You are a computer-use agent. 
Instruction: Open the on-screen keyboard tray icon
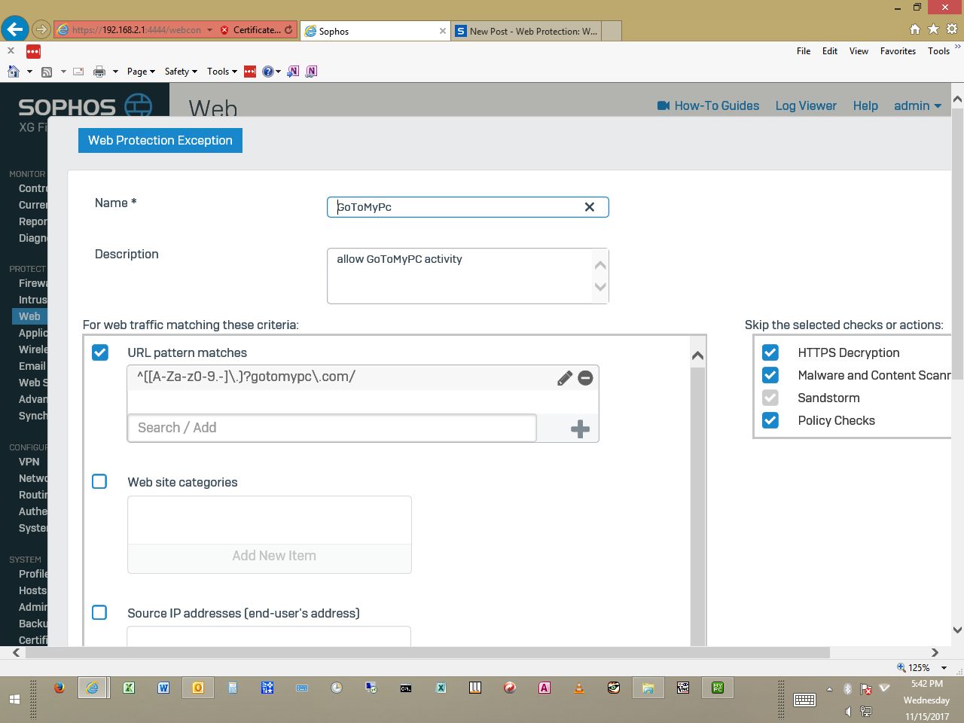804,700
